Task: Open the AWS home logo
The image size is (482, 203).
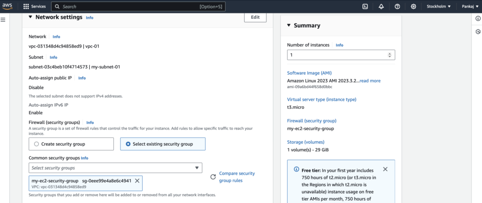Action: (x=8, y=6)
